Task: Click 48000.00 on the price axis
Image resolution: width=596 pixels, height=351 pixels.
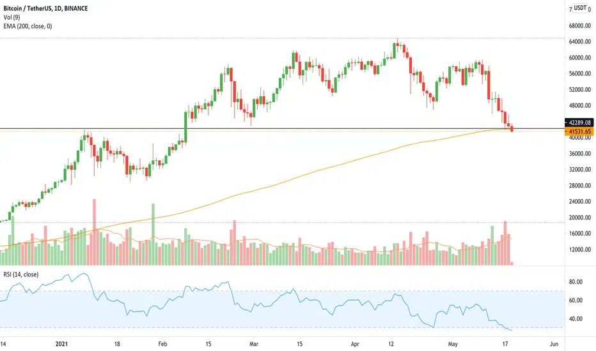Action: pyautogui.click(x=579, y=105)
